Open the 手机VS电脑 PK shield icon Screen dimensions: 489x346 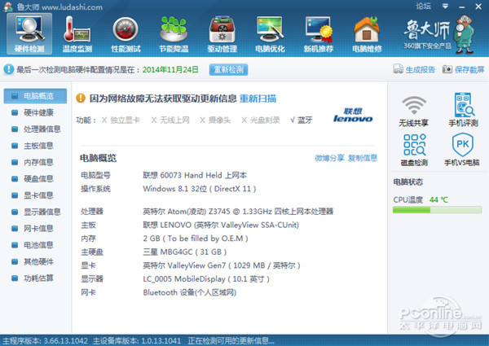(x=462, y=149)
